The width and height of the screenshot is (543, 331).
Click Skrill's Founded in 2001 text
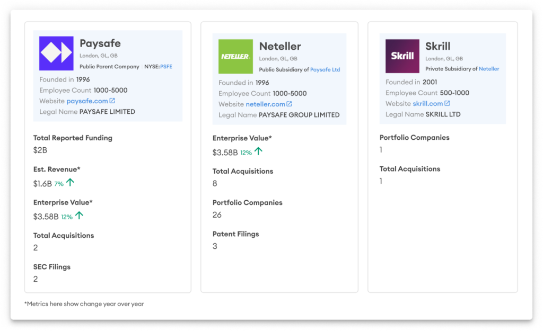pos(411,82)
